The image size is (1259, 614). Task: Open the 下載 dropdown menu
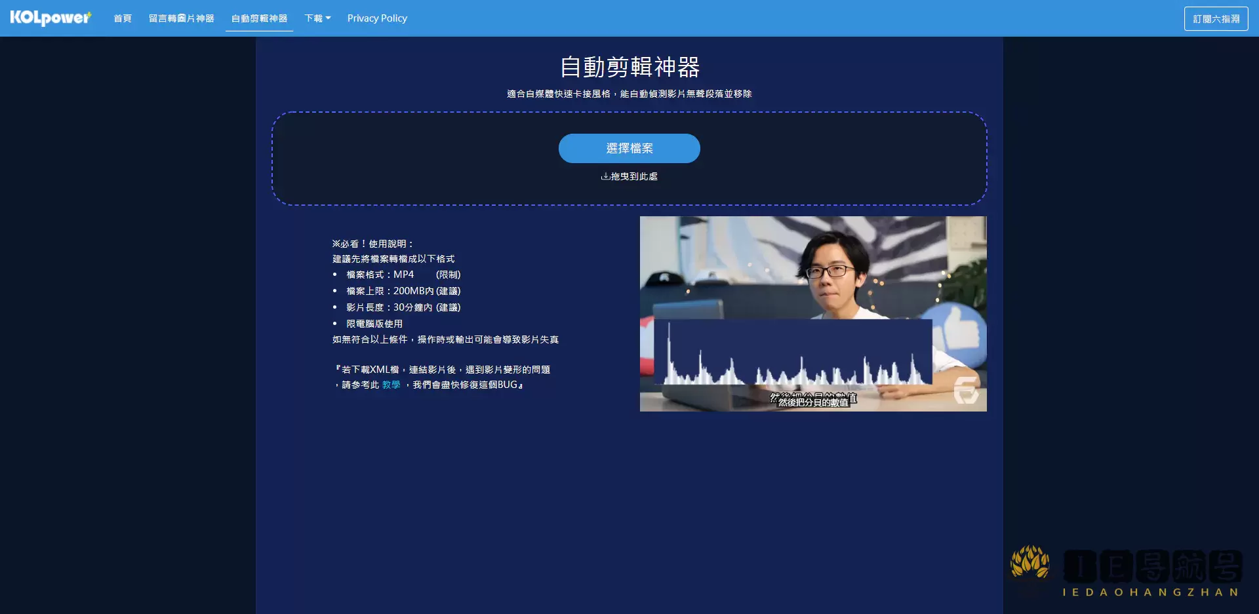point(313,18)
